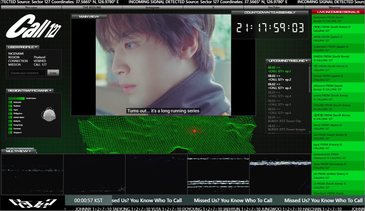Screen dimensions: 365x211
Task: Click the NCT logo beside the KST clock
Action: pyautogui.click(x=33, y=203)
